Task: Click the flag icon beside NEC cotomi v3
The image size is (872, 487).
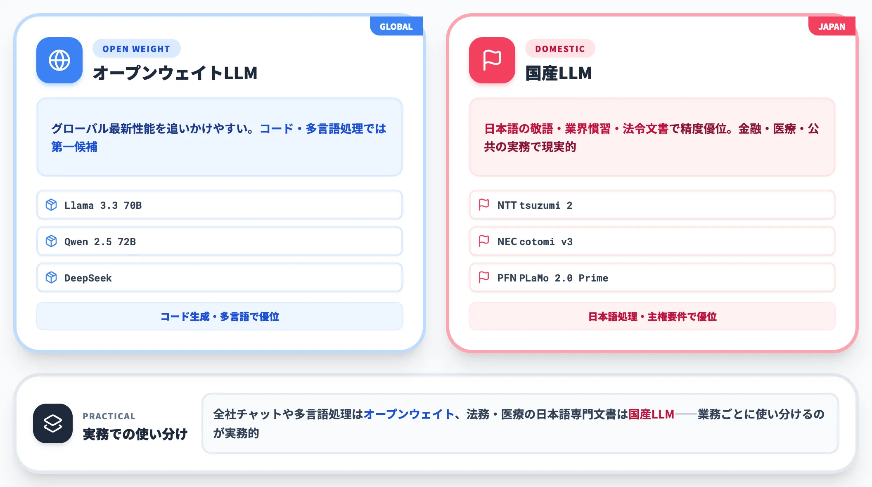Action: [x=484, y=241]
